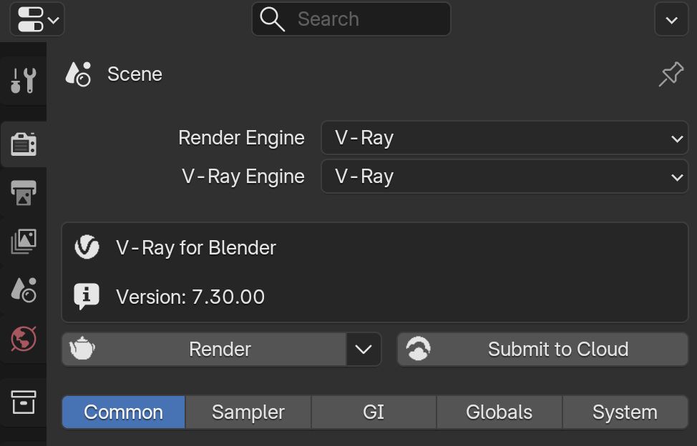Open the View Layer properties tab
The image size is (697, 446).
(x=23, y=241)
